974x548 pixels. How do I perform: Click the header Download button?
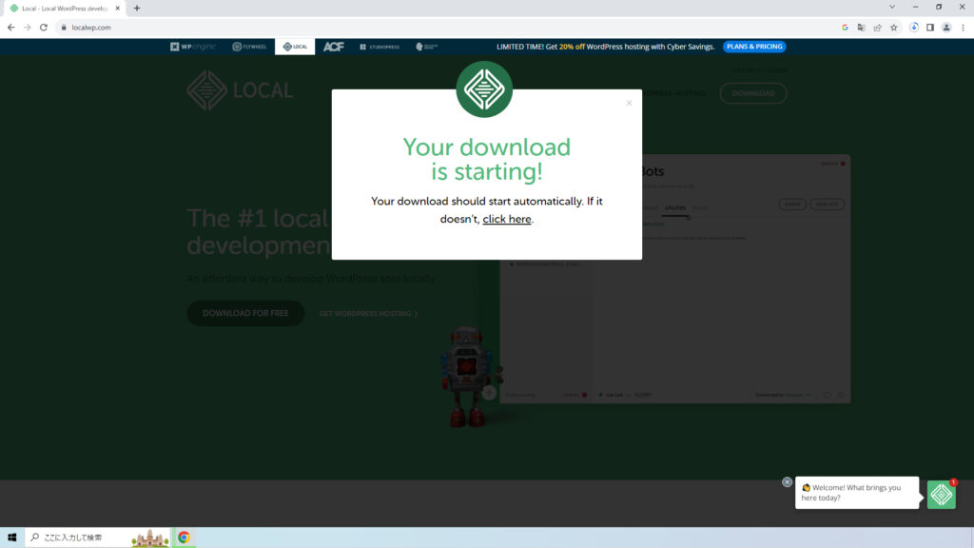[x=753, y=93]
